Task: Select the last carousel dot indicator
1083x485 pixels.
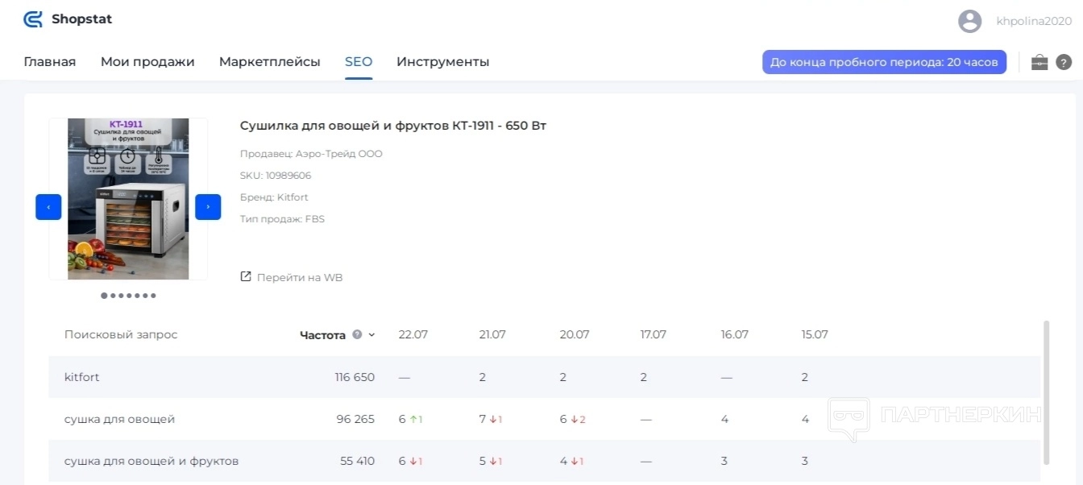Action: (x=153, y=296)
